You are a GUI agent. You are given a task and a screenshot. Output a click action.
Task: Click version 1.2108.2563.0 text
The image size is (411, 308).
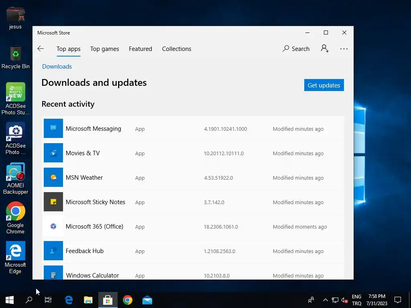(x=220, y=251)
